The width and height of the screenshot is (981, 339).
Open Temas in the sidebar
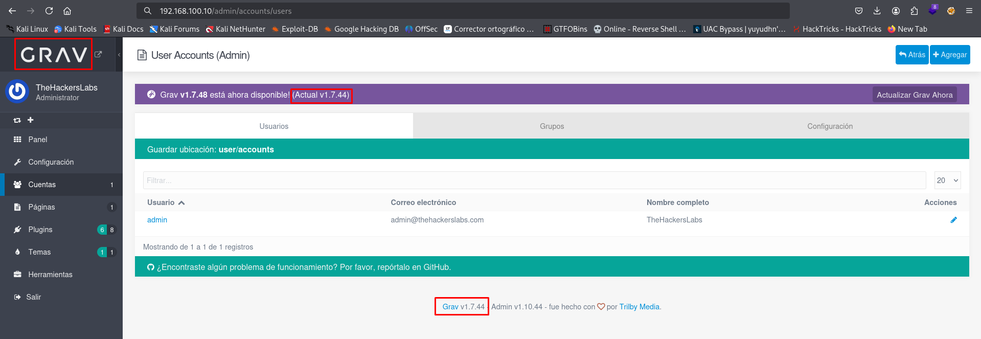[x=61, y=252]
